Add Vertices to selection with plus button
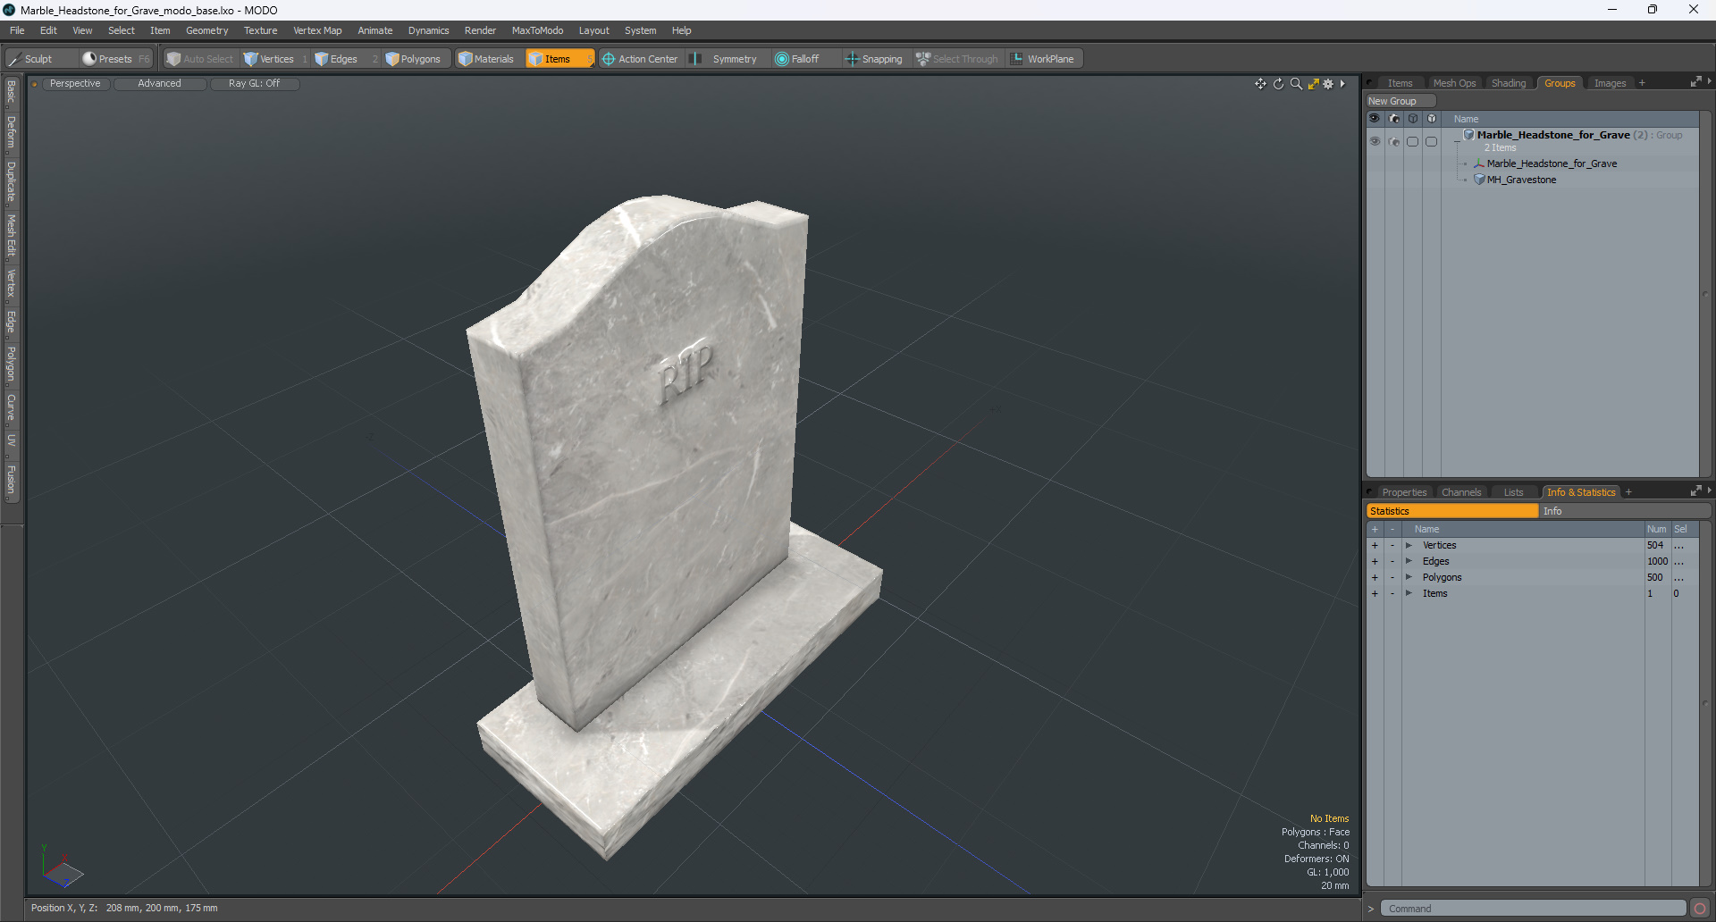This screenshot has height=922, width=1716. tap(1375, 546)
